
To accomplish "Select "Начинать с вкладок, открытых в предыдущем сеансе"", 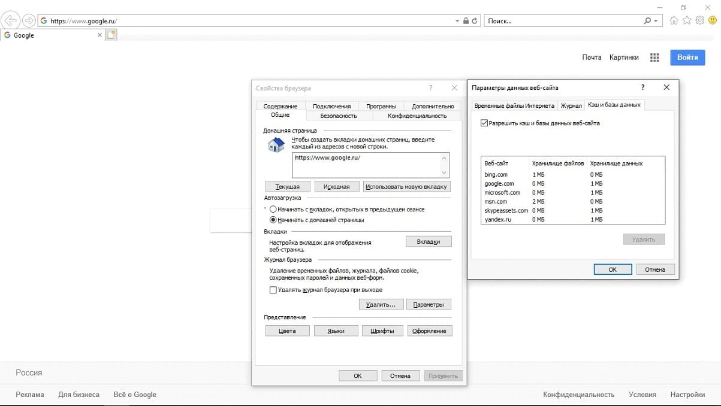I will coord(273,210).
